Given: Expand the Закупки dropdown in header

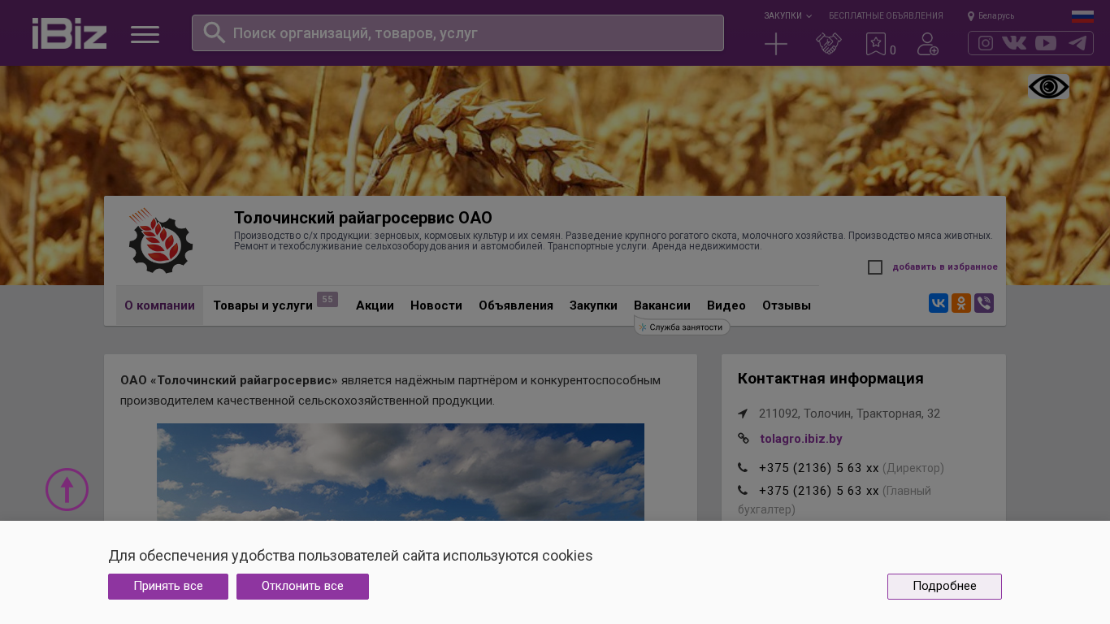Looking at the screenshot, I should click(787, 15).
